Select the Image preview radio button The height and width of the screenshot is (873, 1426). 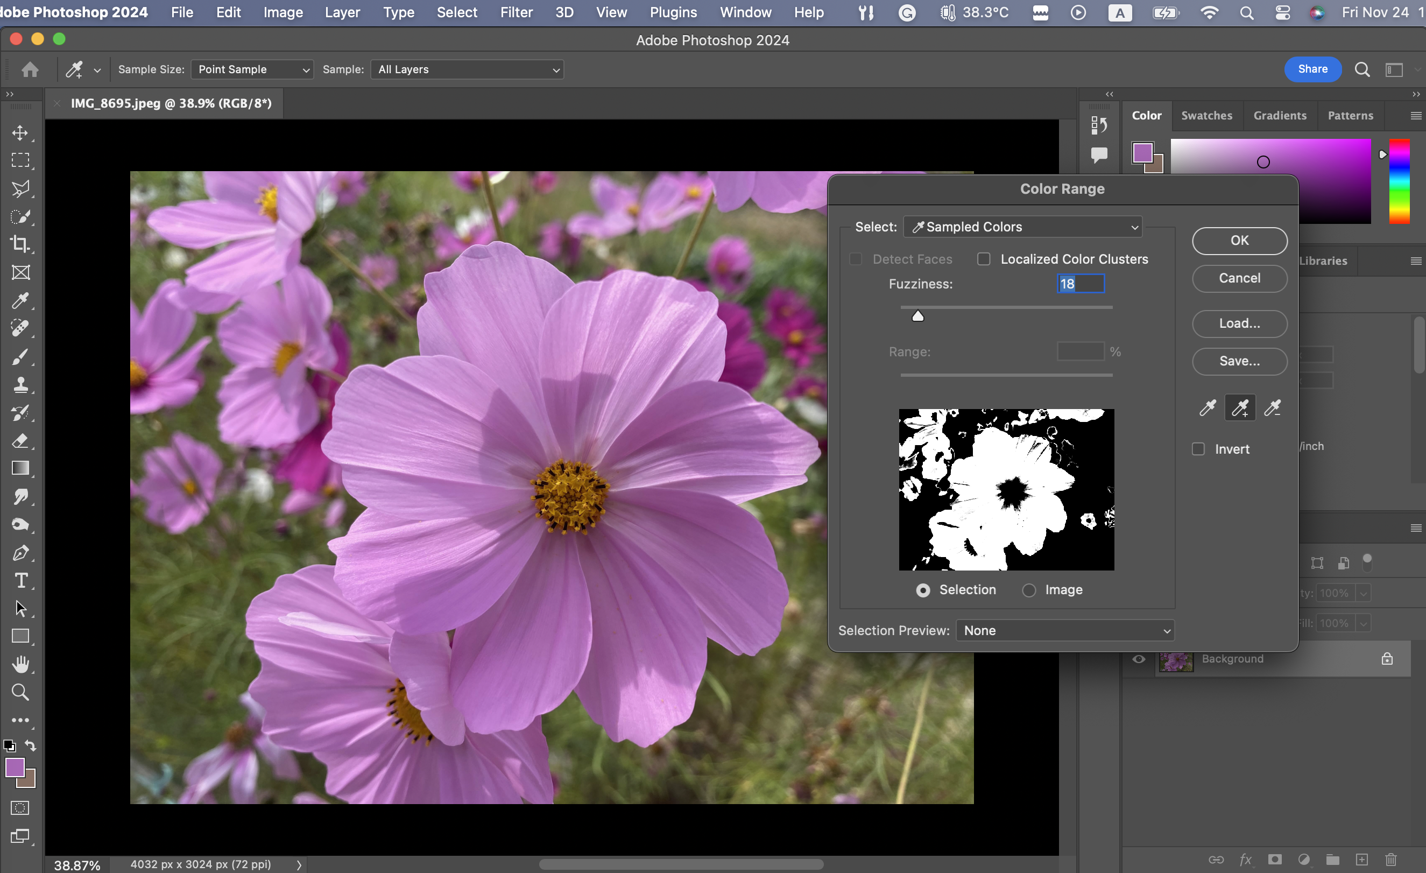point(1029,590)
